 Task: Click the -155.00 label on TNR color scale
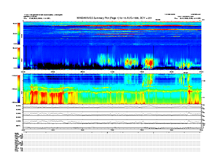click(x=15, y=102)
